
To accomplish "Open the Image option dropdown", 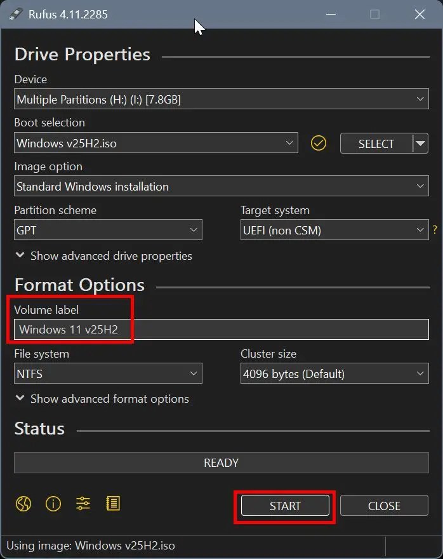I will (x=221, y=186).
